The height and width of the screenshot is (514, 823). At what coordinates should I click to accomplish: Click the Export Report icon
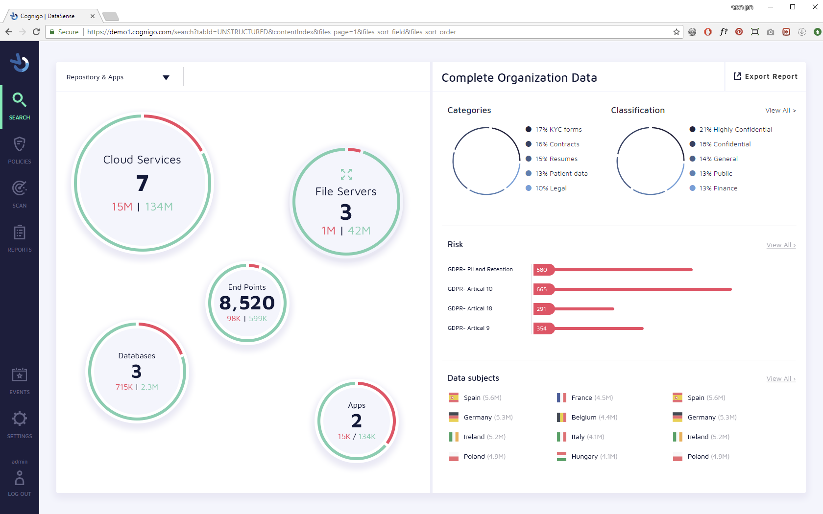click(x=737, y=76)
